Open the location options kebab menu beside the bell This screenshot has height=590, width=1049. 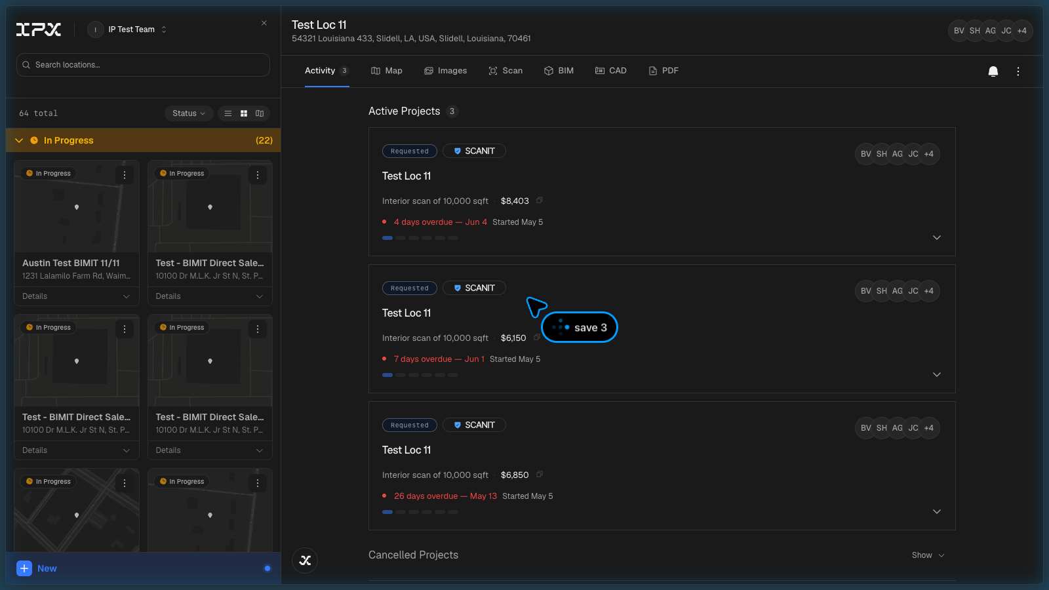(x=1018, y=71)
